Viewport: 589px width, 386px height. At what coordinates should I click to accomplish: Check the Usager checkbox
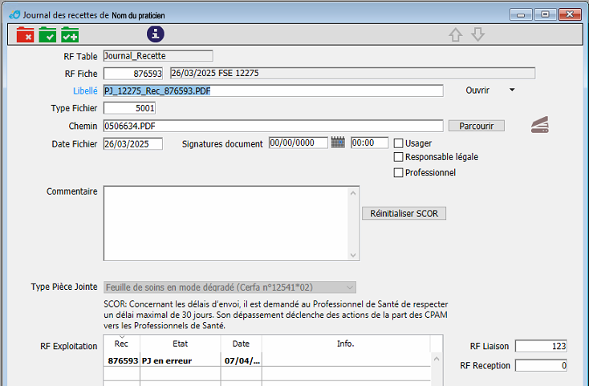(x=398, y=143)
